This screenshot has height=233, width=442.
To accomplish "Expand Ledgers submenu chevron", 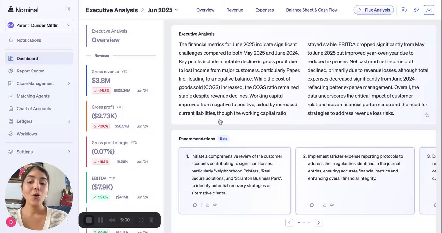I will click(69, 121).
